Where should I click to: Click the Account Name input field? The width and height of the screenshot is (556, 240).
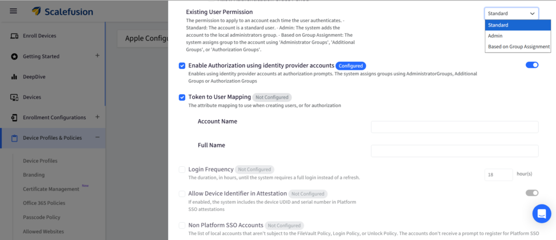click(x=454, y=127)
